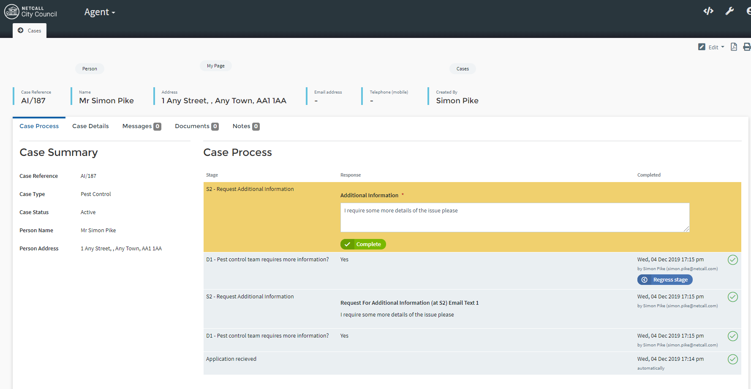The height and width of the screenshot is (389, 751).
Task: Click the green check icon for Application recieved
Action: [733, 359]
